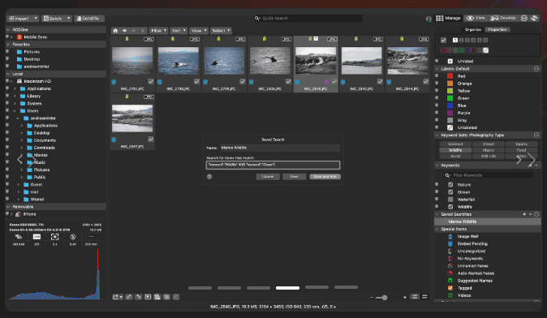547x318 pixels.
Task: Switch to Manage mode
Action: (x=448, y=18)
